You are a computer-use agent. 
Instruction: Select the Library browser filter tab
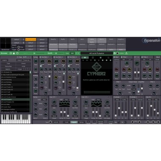[23, 64]
